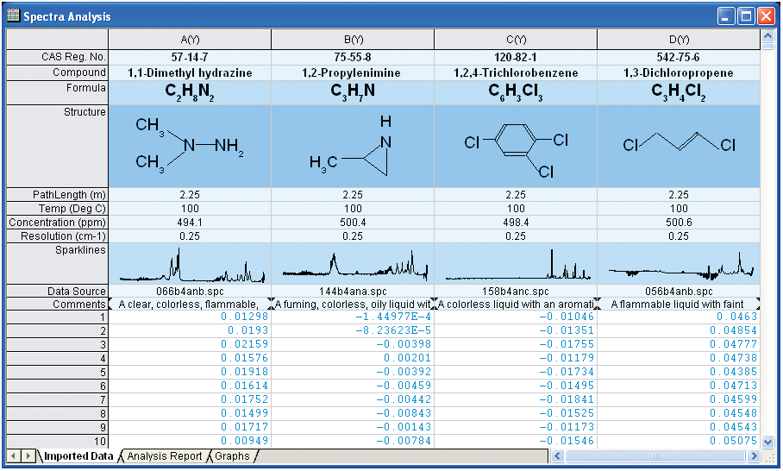Select the Sparklines row label
The height and width of the screenshot is (471, 783).
pos(58,264)
